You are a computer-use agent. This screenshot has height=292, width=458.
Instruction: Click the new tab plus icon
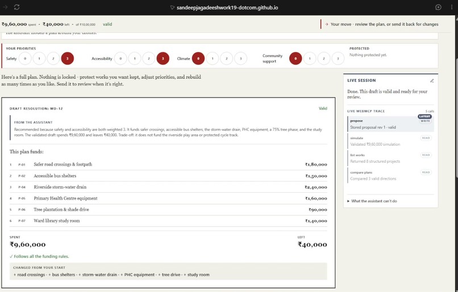coord(438,7)
